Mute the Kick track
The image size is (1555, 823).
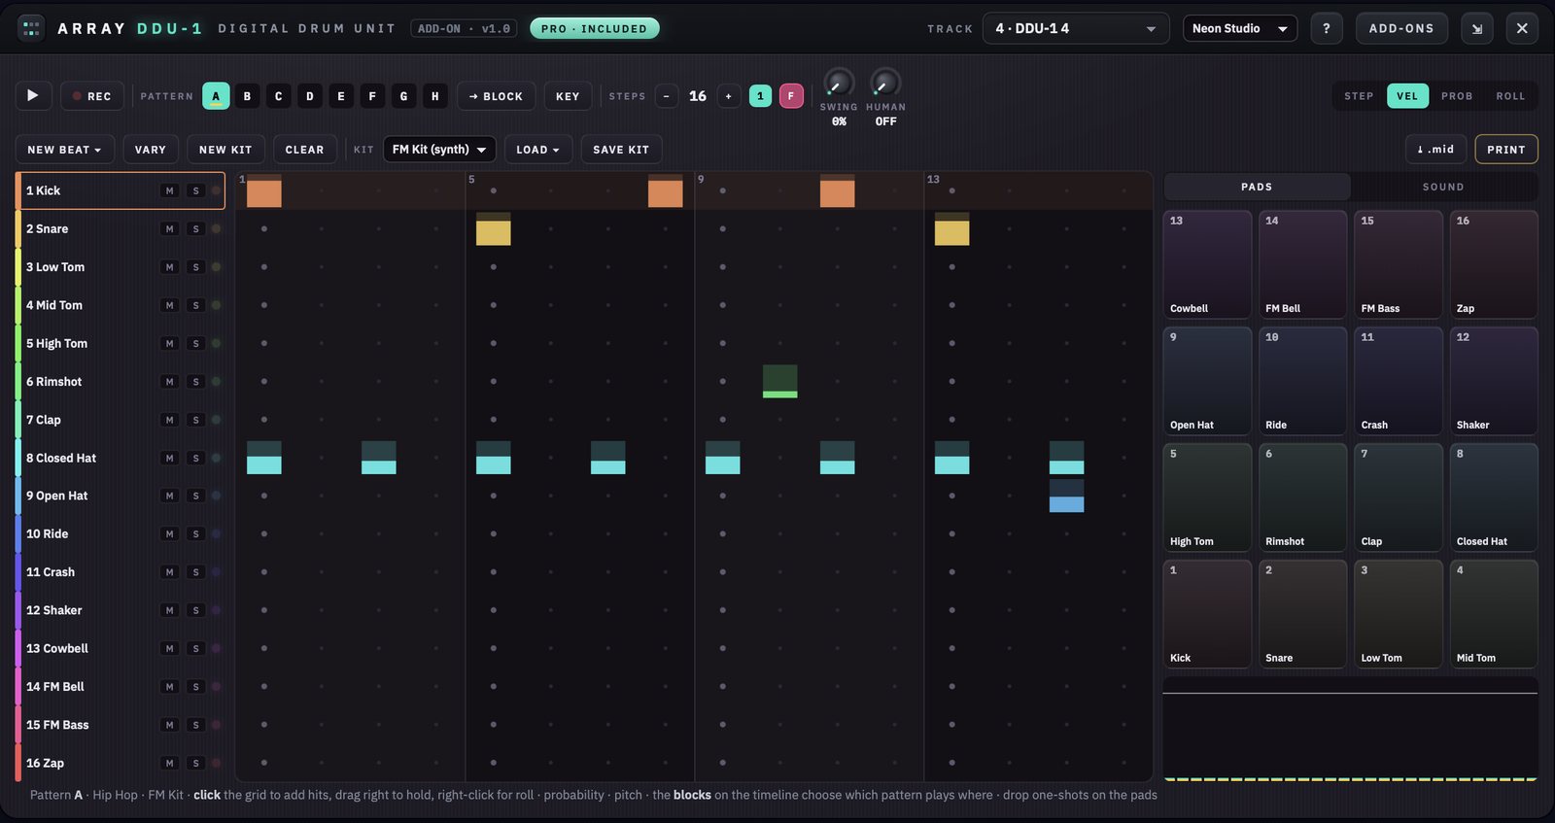click(170, 190)
